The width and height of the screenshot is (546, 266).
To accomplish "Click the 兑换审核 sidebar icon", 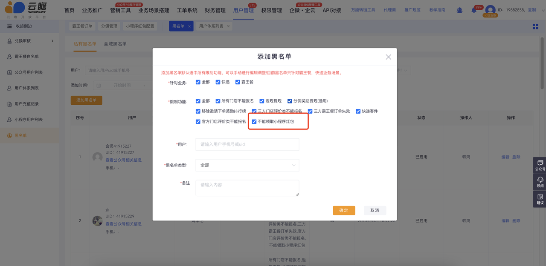I will point(10,41).
